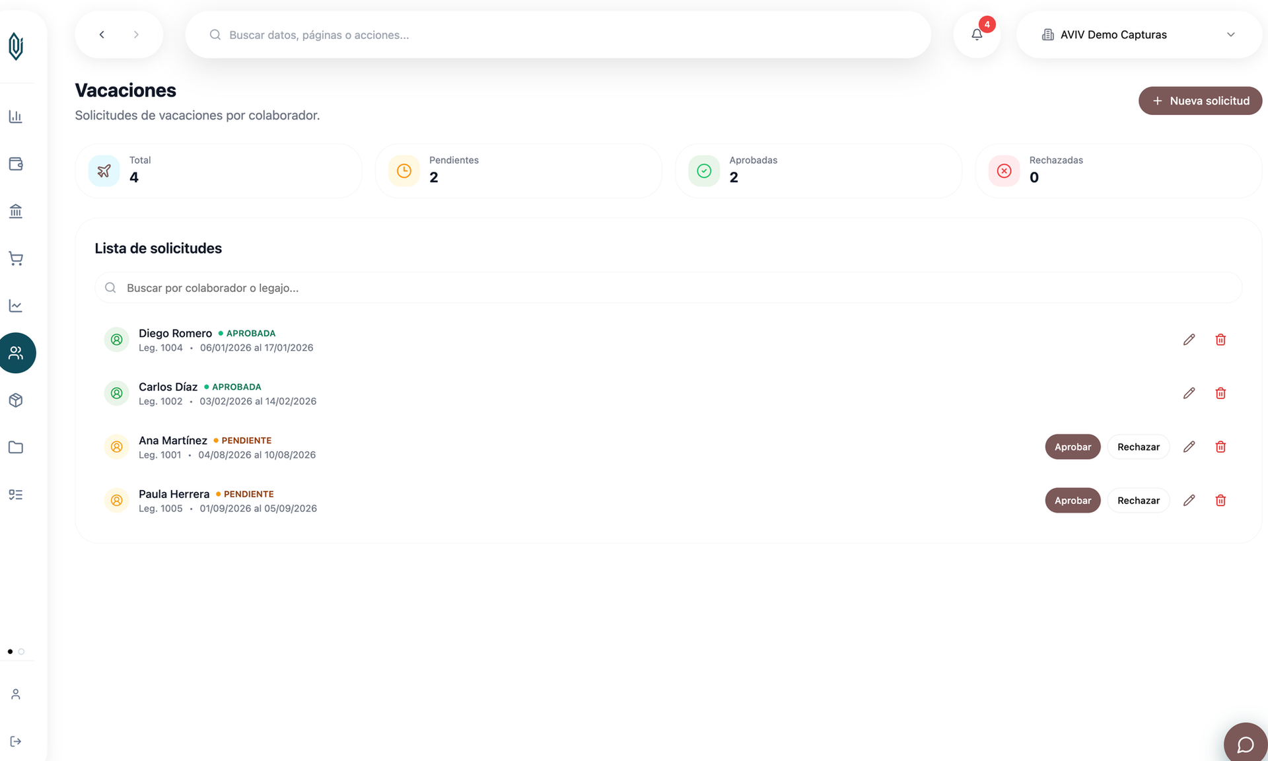Open the notifications bell
This screenshot has width=1268, height=761.
976,34
